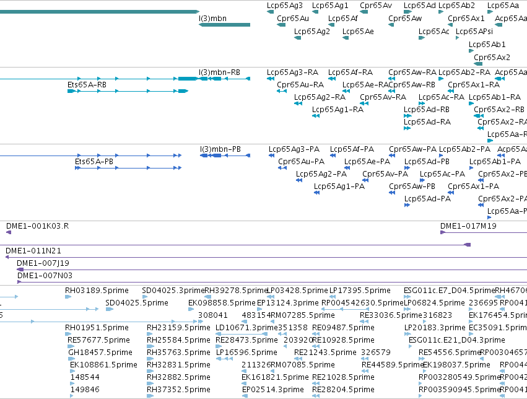Click EST SD04025.5prime
Screen dimensions: 527x399
pyautogui.click(x=137, y=303)
